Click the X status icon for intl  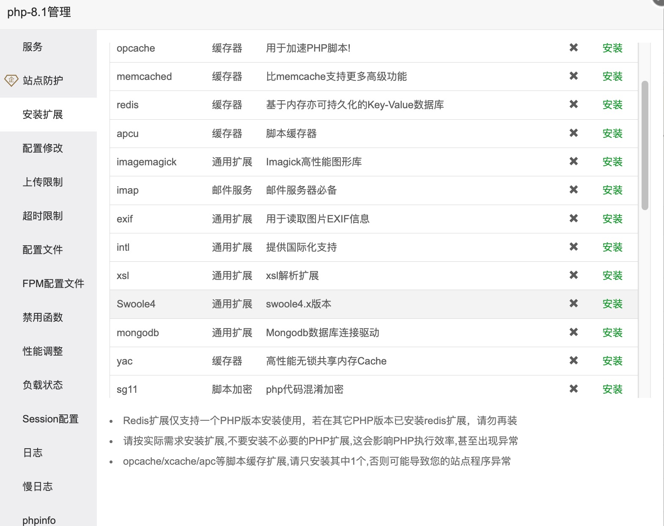tap(573, 247)
